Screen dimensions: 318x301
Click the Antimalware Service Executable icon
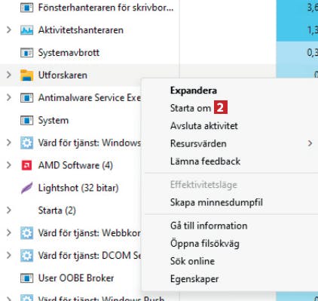(x=26, y=98)
